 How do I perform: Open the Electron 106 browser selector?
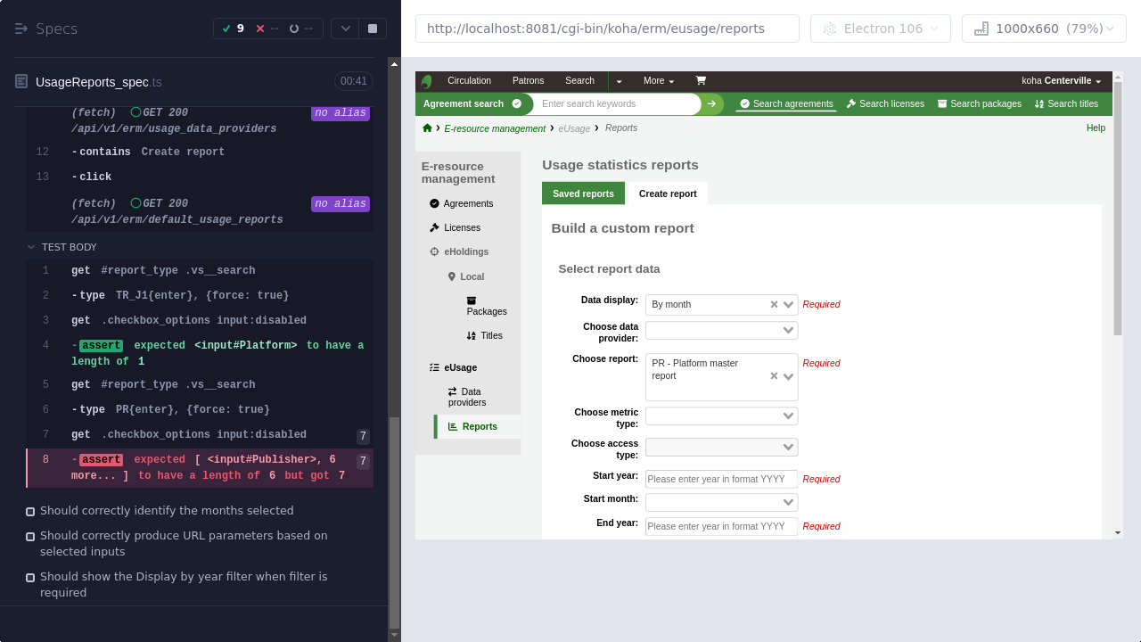[880, 29]
